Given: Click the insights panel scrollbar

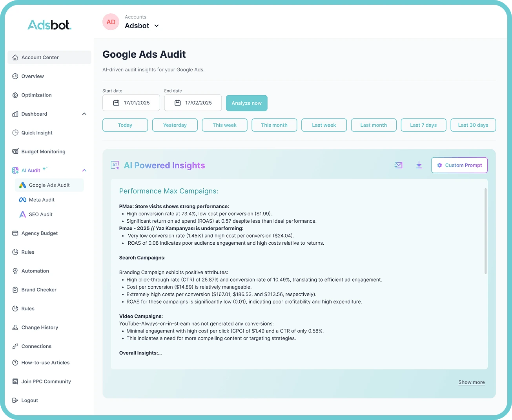Looking at the screenshot, I should [485, 231].
